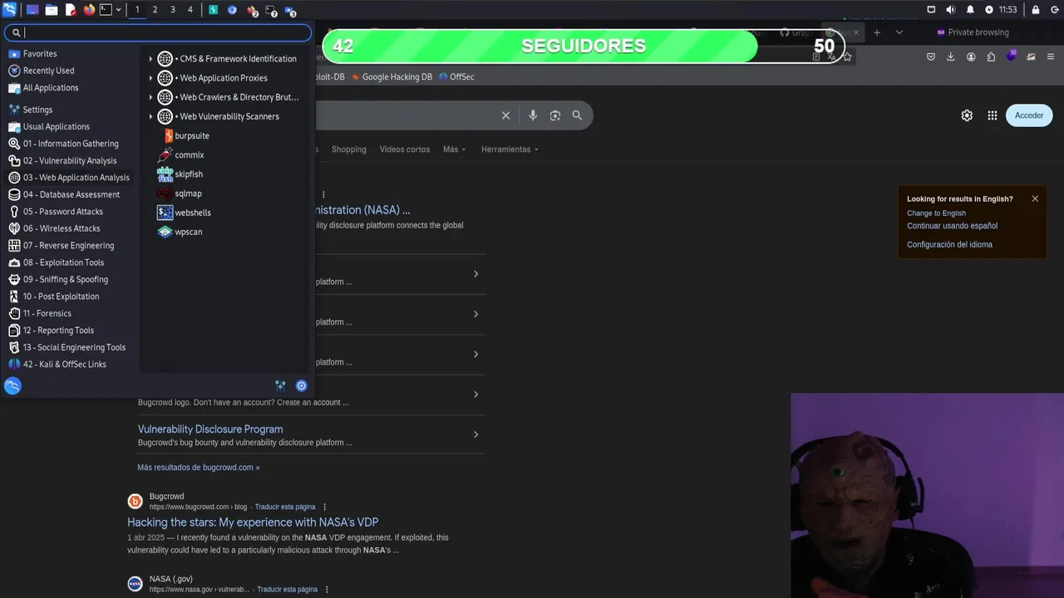Click Más resultados de bugcrowd.com link
The width and height of the screenshot is (1064, 598).
coord(199,468)
